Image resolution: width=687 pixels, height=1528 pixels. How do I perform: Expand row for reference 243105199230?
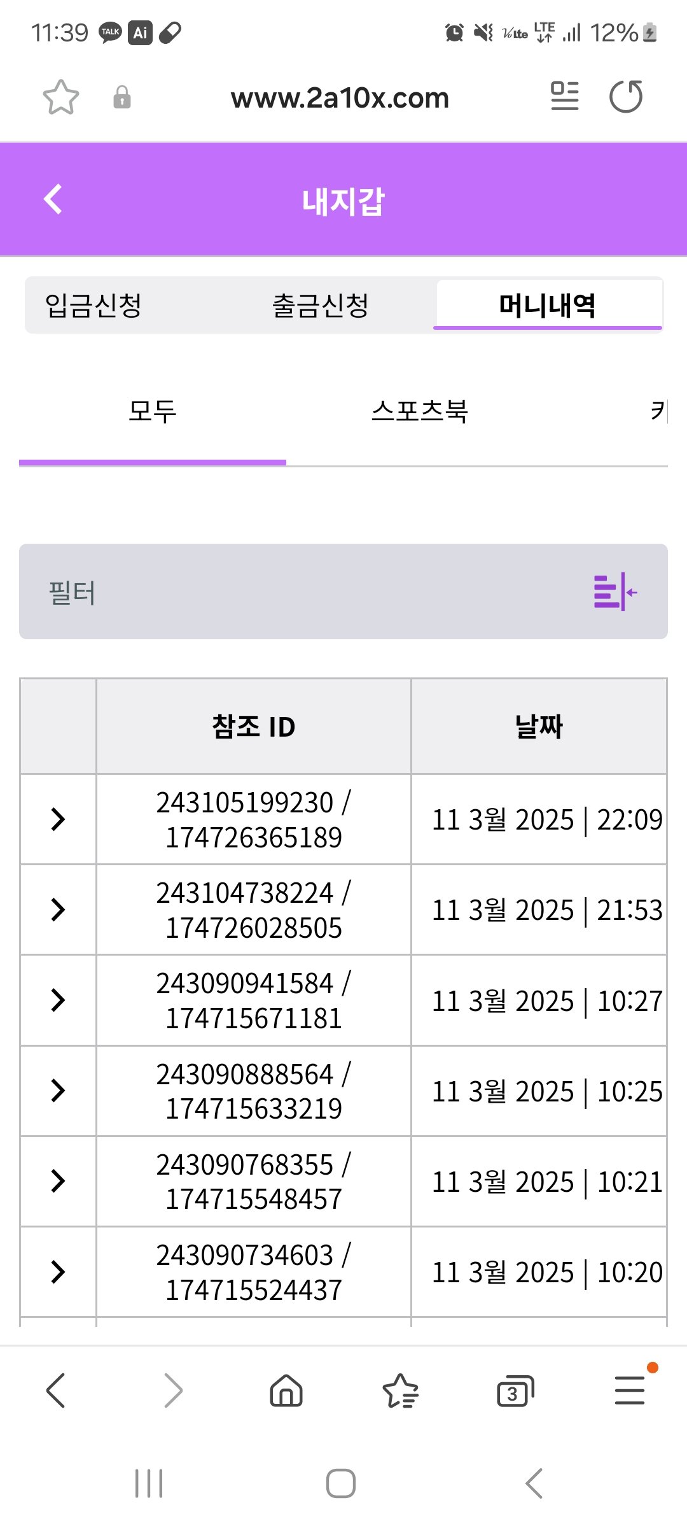[x=58, y=819]
